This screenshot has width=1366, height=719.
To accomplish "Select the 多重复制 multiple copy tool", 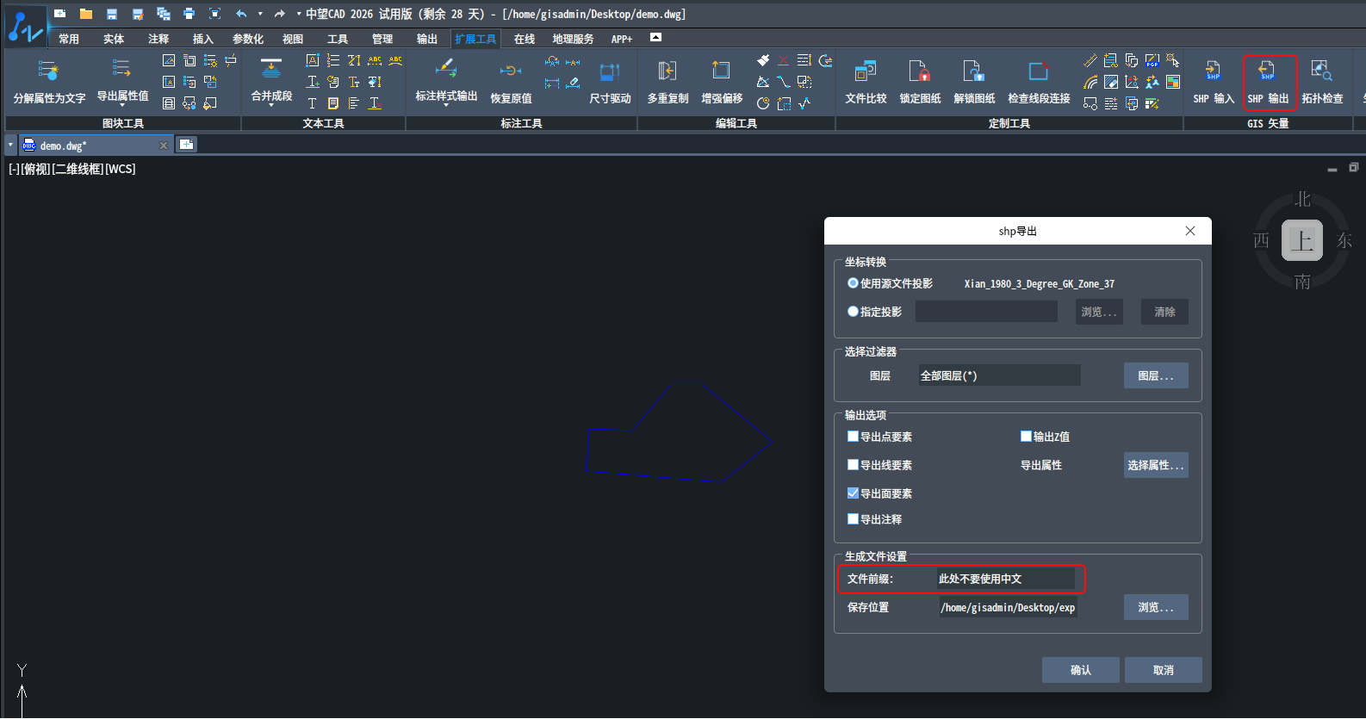I will [x=667, y=83].
